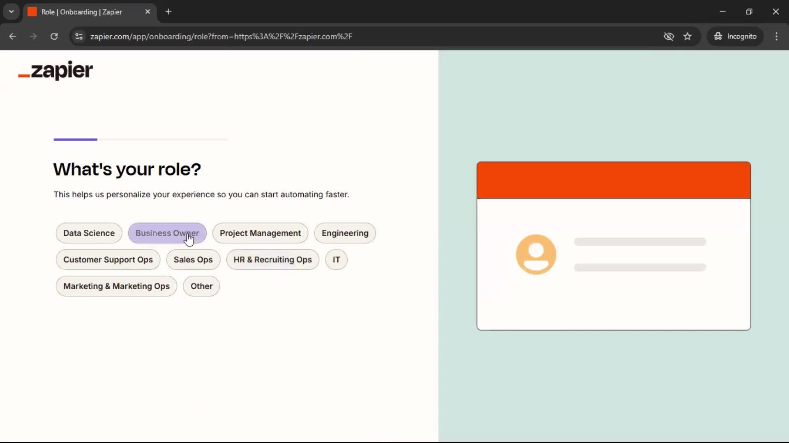Image resolution: width=789 pixels, height=443 pixels.
Task: View site information icon in address bar
Action: click(x=79, y=36)
